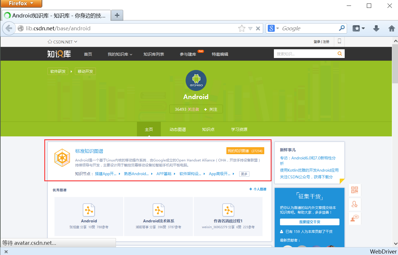Viewport: 398px width, 255px height.
Task: Open a new browser tab
Action: [x=117, y=15]
